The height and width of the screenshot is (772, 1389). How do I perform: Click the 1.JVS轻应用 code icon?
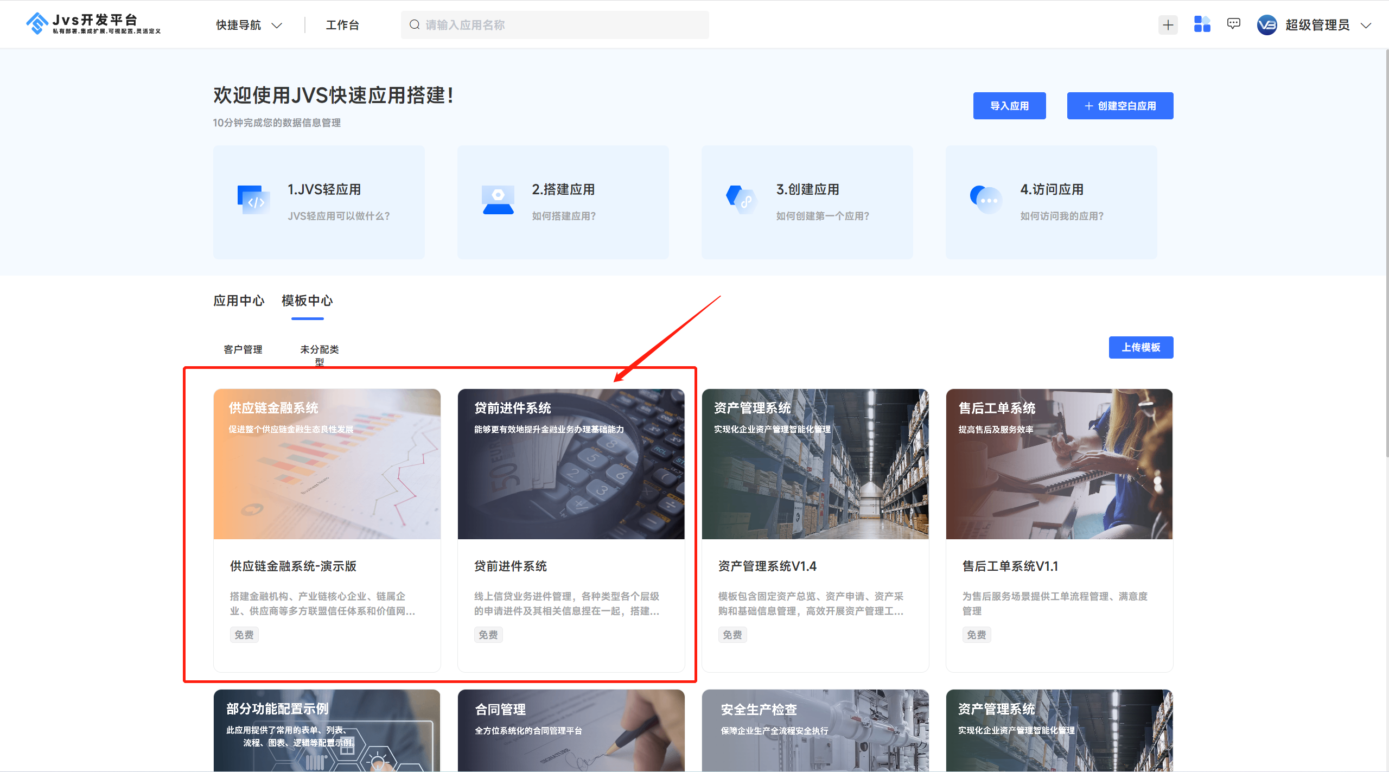click(x=253, y=200)
